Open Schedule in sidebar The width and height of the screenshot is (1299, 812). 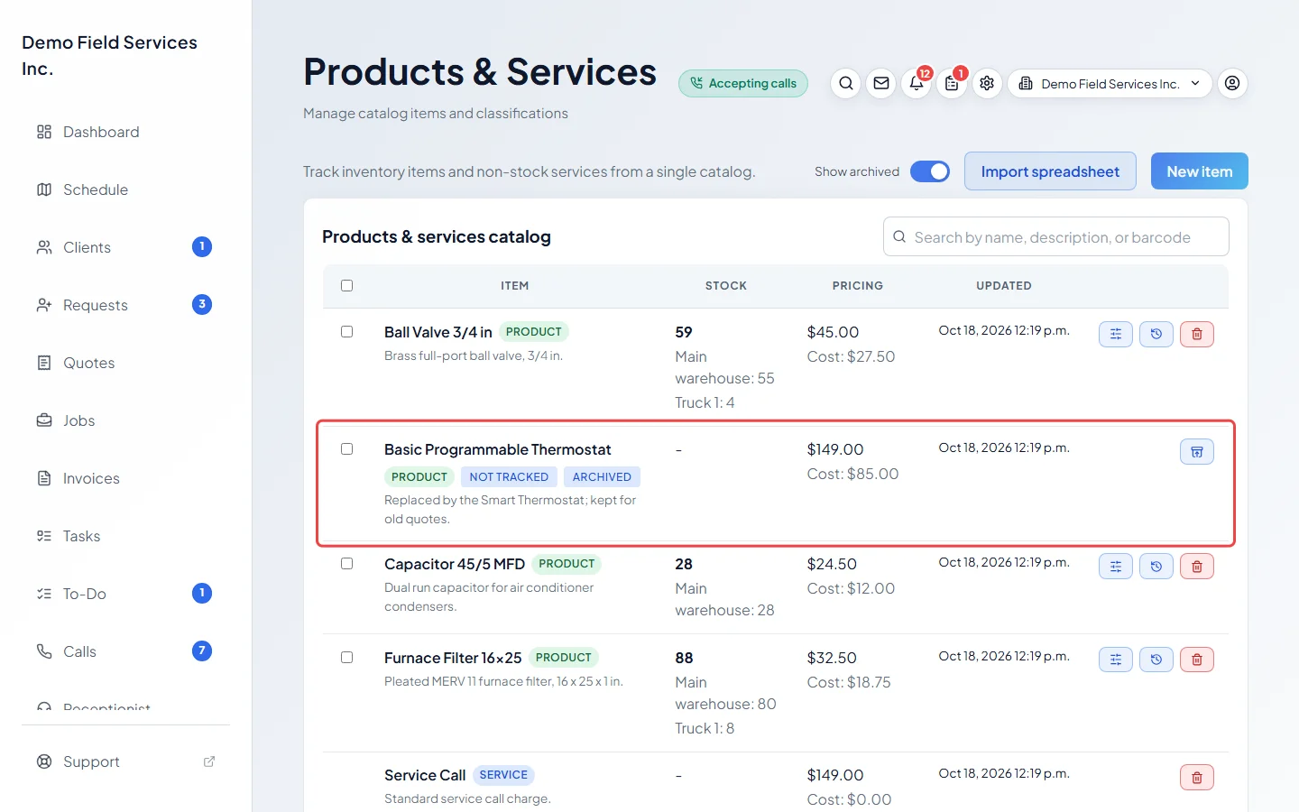tap(125, 189)
